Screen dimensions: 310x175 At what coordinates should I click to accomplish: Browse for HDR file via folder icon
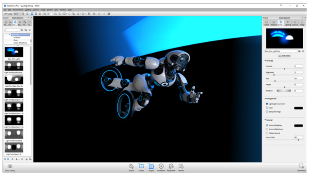[x=299, y=51]
